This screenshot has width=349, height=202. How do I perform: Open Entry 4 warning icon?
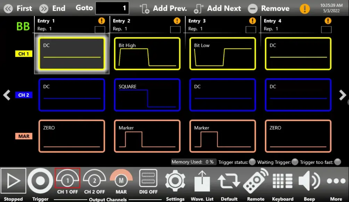[x=328, y=21]
